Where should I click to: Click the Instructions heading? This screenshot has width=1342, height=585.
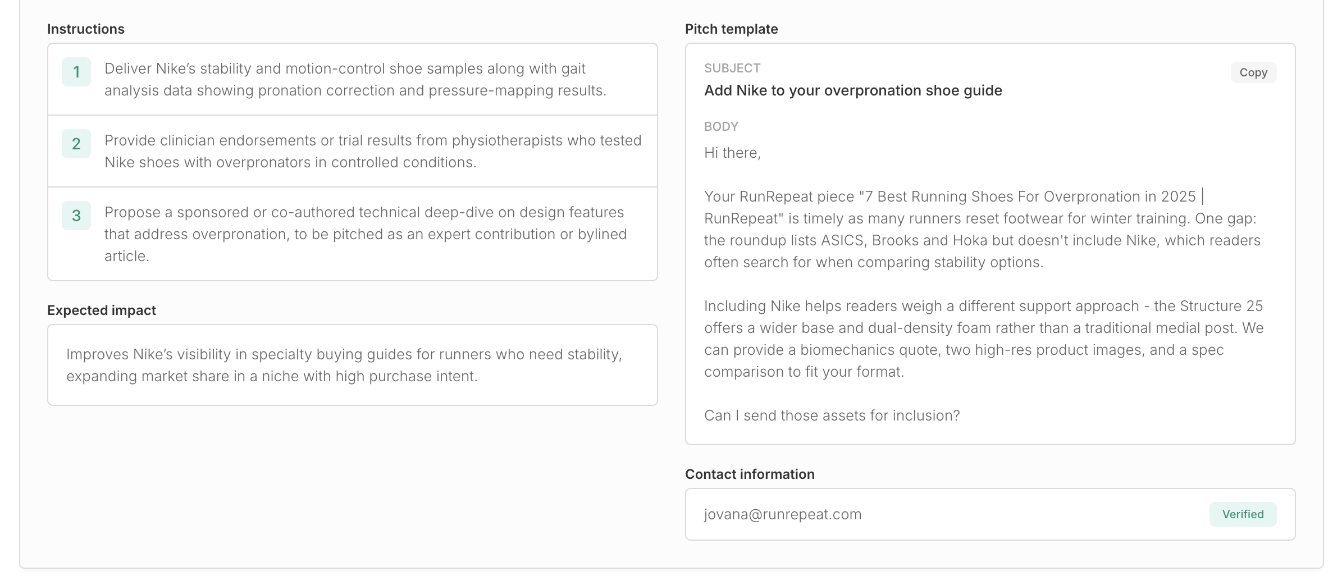pos(86,29)
